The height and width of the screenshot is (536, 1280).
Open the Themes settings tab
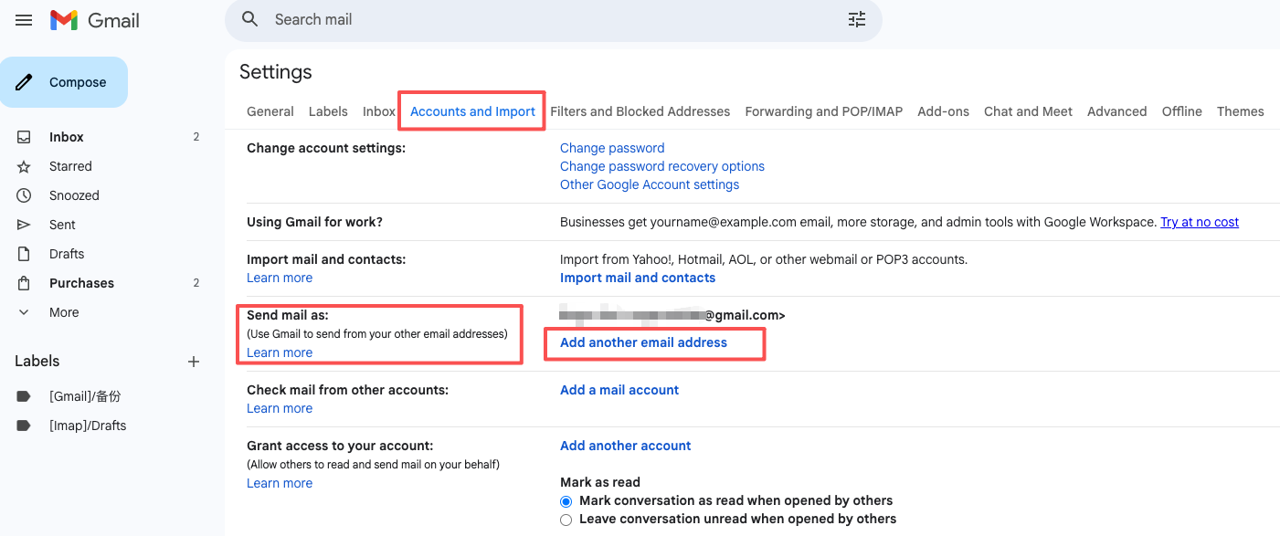(1240, 110)
